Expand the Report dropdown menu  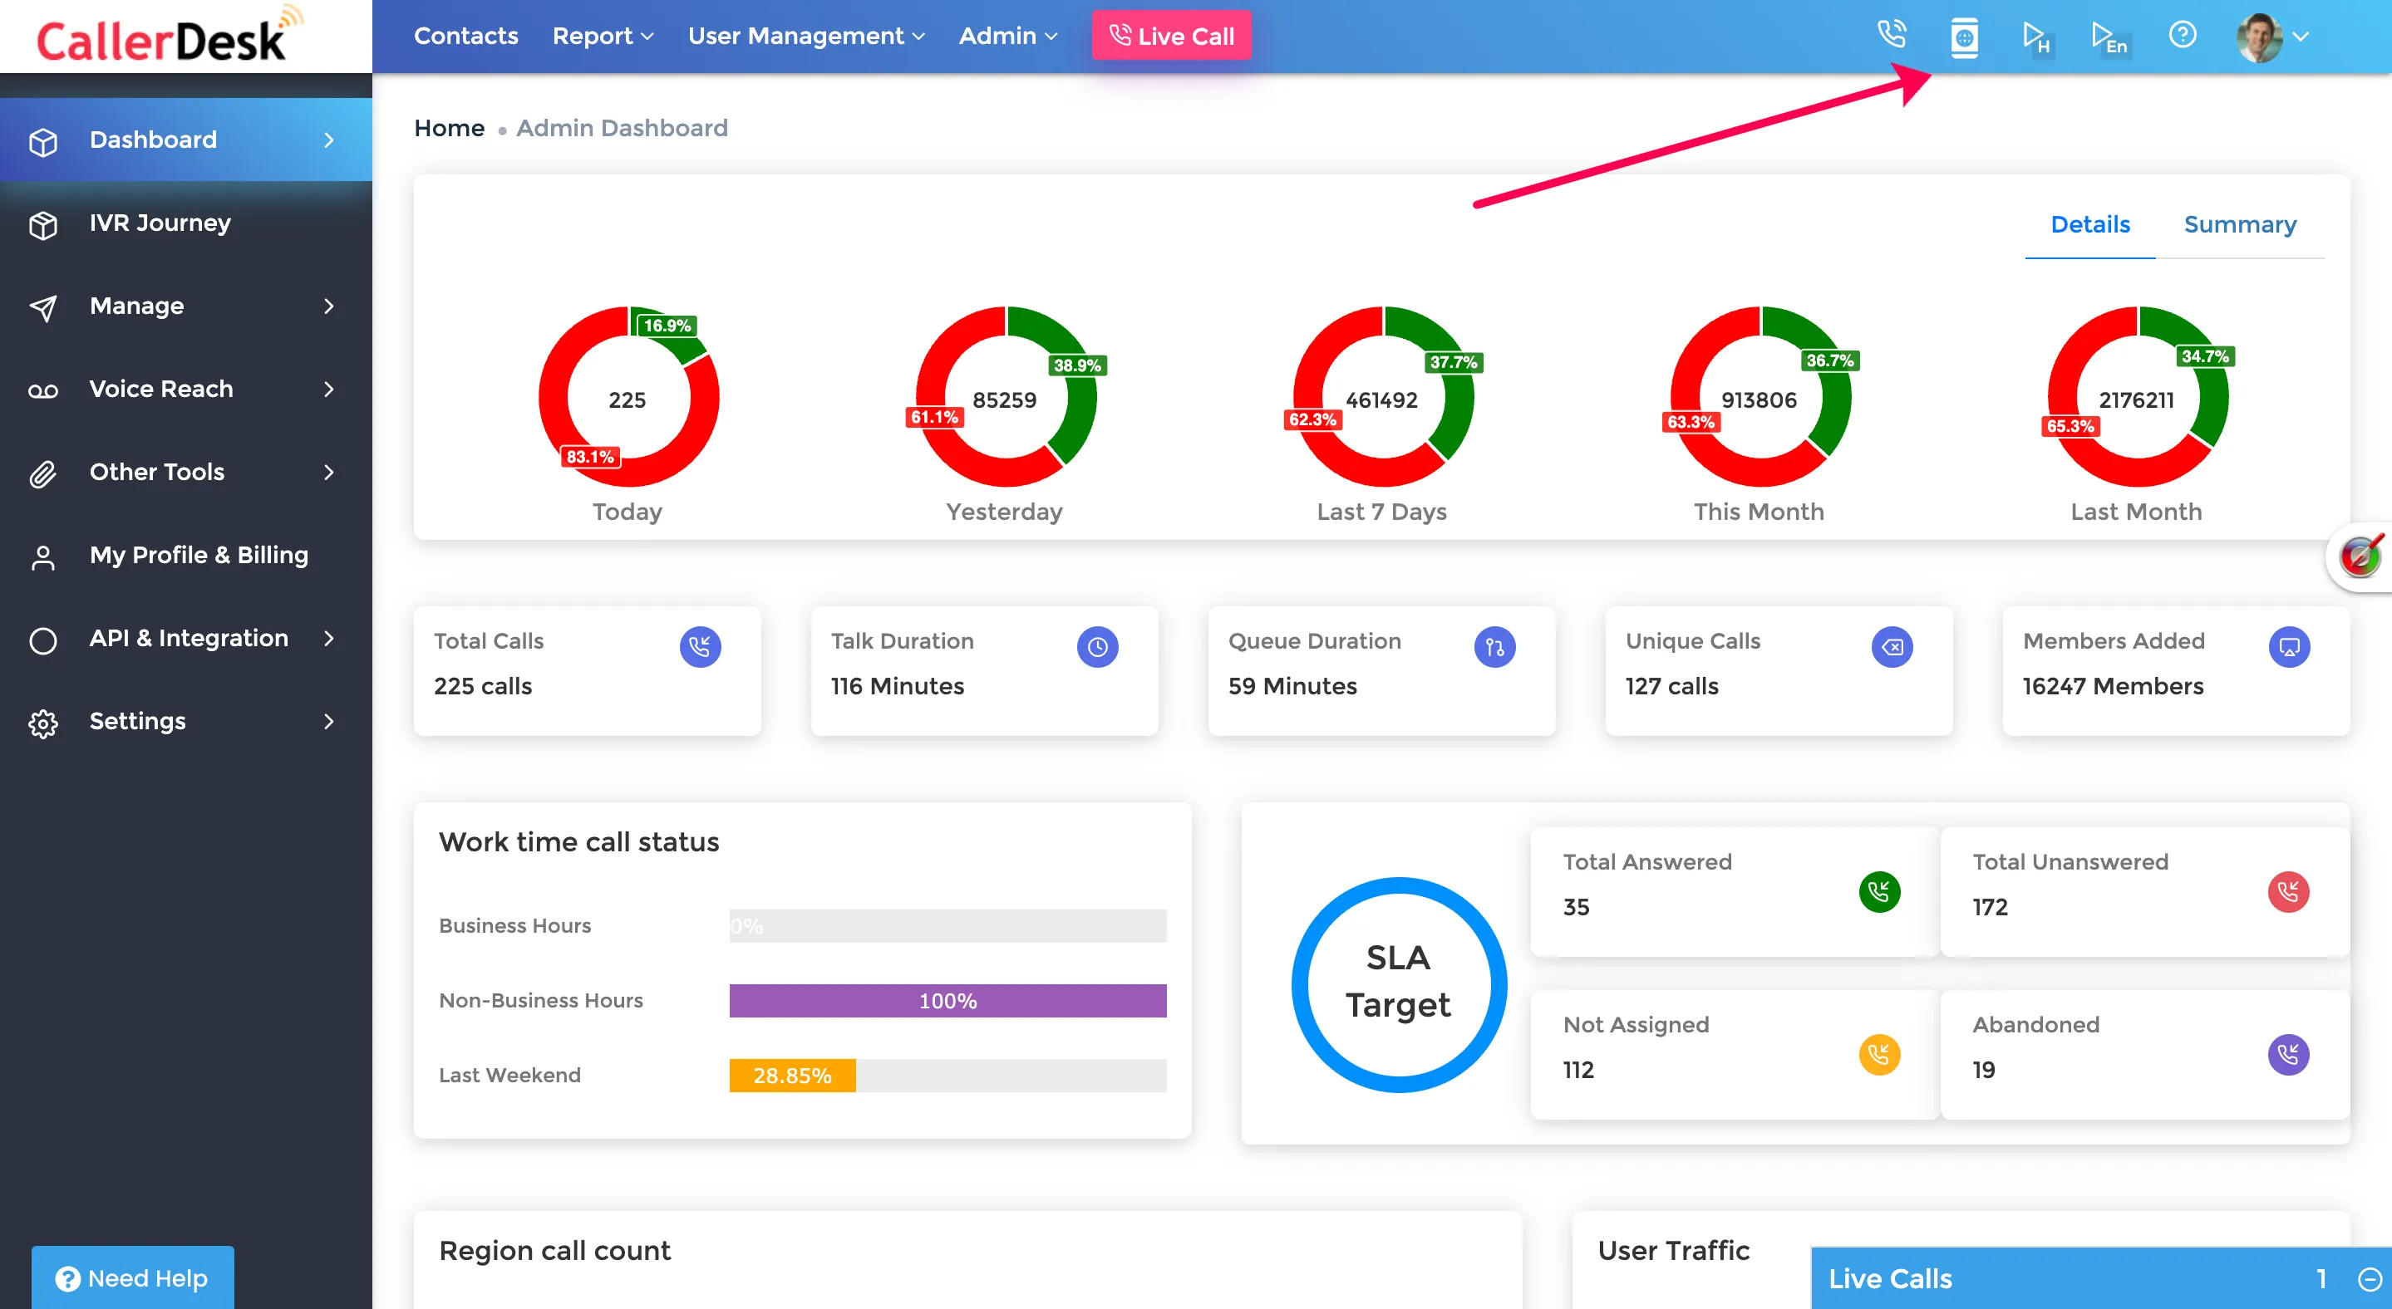[x=603, y=35]
